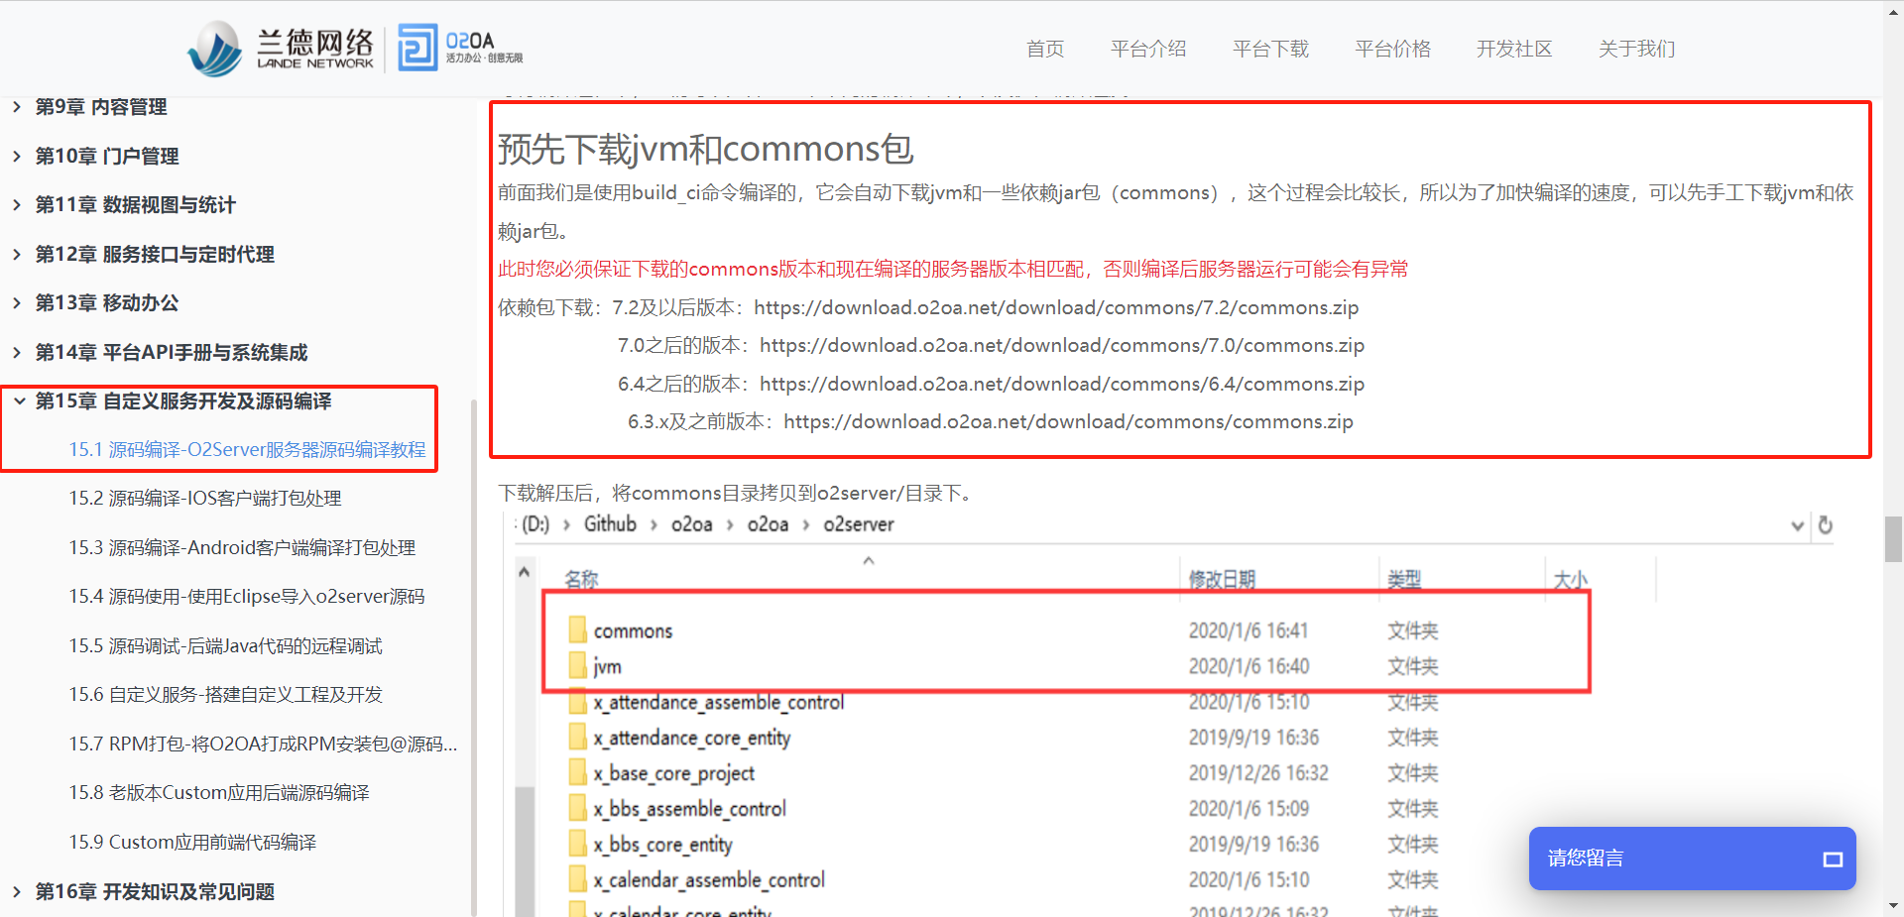
Task: Click the 6.3.x commons.zip download URL
Action: click(1068, 421)
